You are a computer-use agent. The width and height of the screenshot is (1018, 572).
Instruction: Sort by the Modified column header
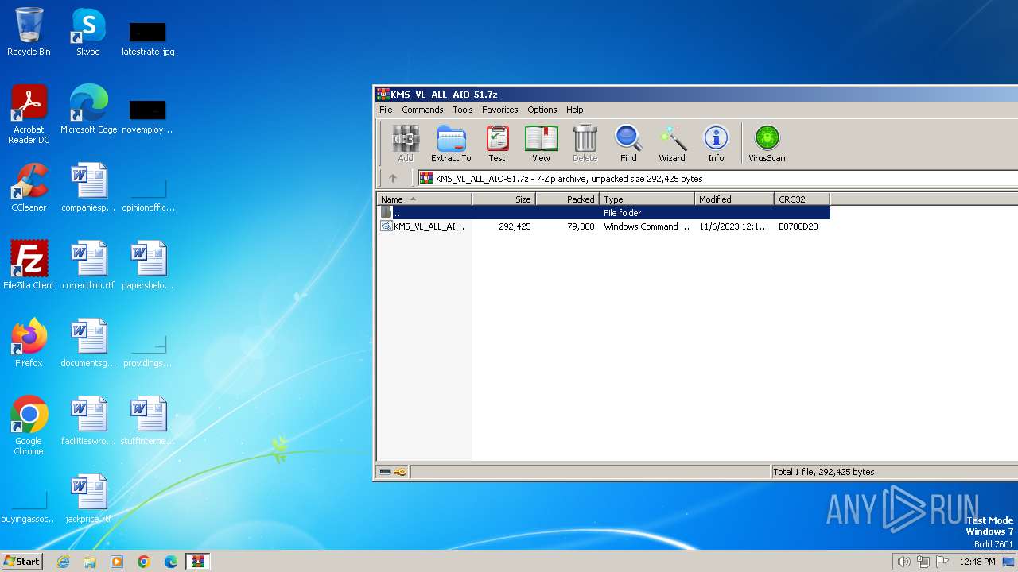(x=735, y=199)
